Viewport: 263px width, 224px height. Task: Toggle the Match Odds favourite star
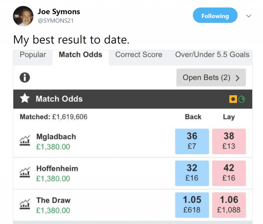[x=25, y=98]
